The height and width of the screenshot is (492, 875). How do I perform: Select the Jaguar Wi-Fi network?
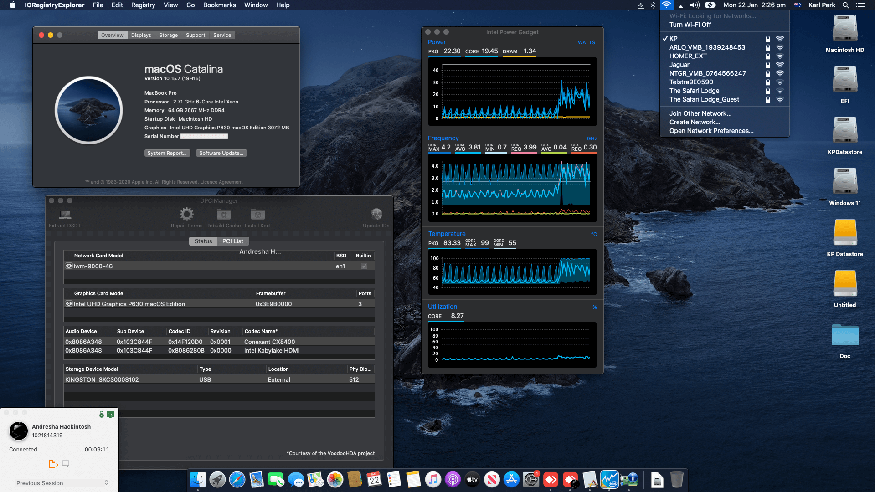pyautogui.click(x=679, y=65)
